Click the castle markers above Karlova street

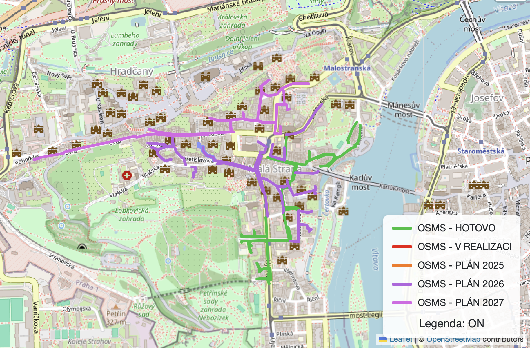[479, 185]
